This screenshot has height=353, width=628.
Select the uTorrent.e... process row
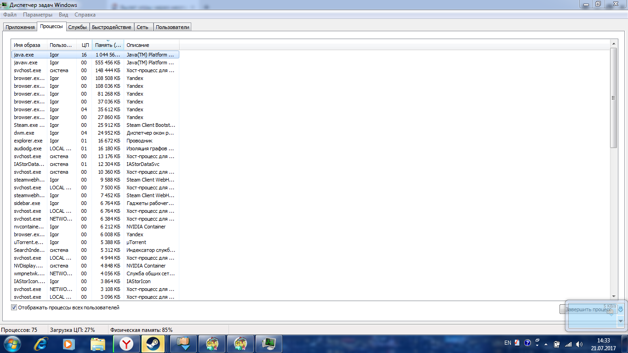pos(95,242)
